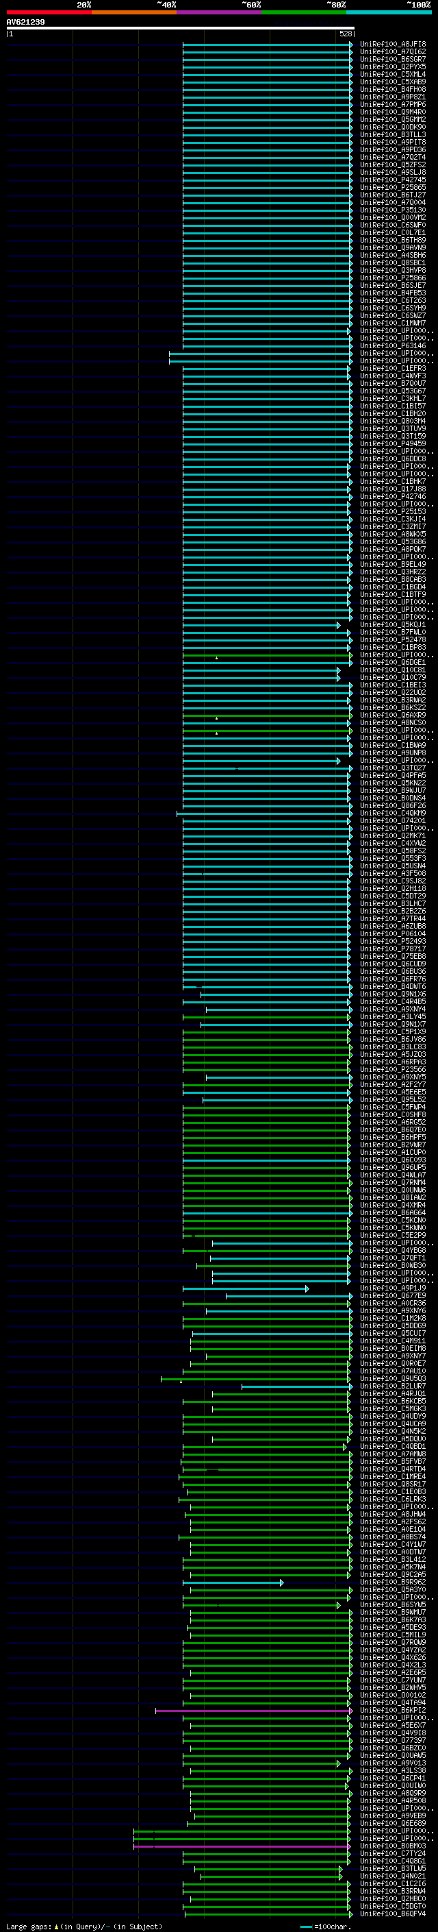Click the green ~80% identity legend segment

click(x=304, y=12)
